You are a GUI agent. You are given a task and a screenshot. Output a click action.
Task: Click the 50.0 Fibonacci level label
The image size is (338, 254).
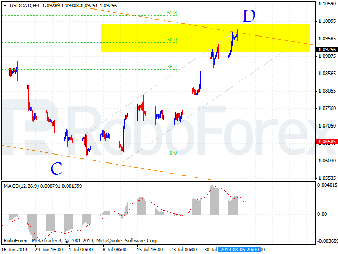click(x=172, y=40)
